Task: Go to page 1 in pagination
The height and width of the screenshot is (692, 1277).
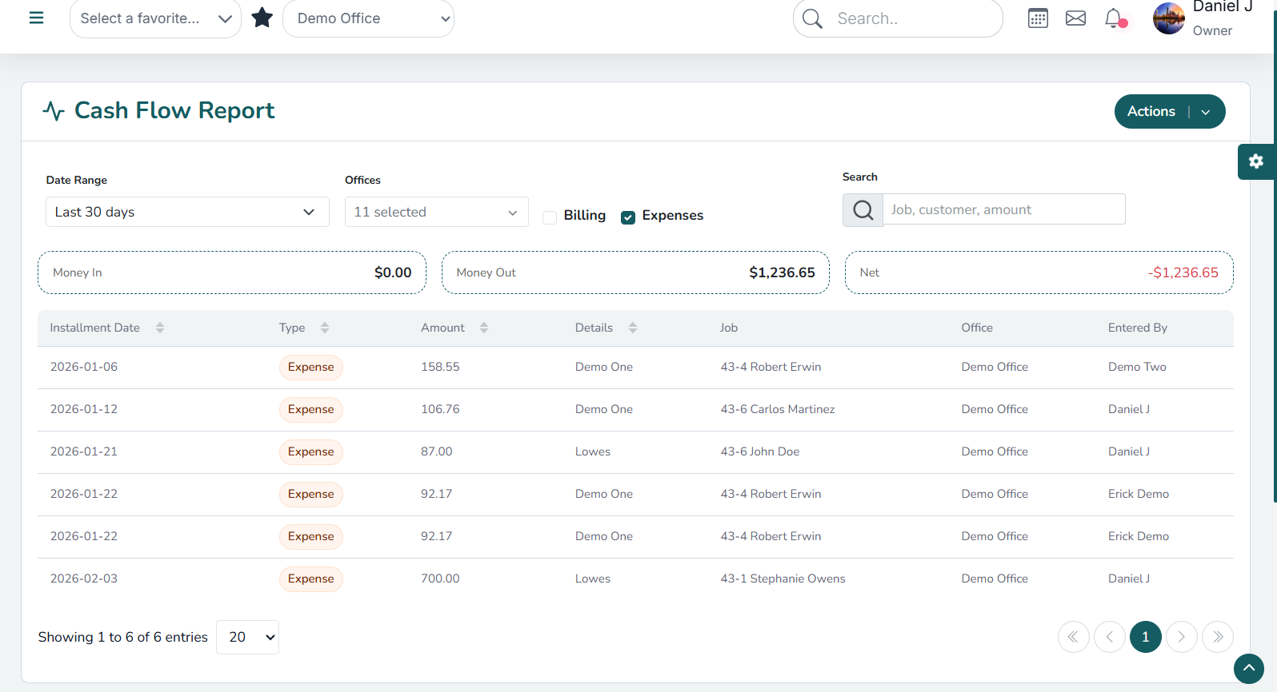Action: pyautogui.click(x=1145, y=637)
